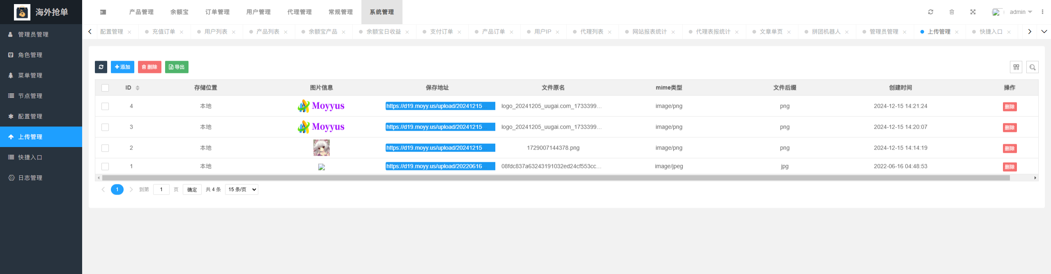Open the three-dot more options icon
1051x274 pixels.
(1042, 12)
